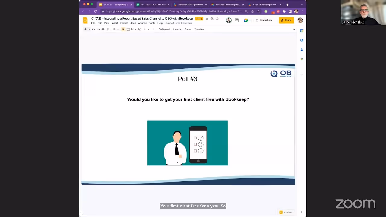Hide the side panel with bottom-right arrow
The width and height of the screenshot is (386, 217).
point(302,212)
